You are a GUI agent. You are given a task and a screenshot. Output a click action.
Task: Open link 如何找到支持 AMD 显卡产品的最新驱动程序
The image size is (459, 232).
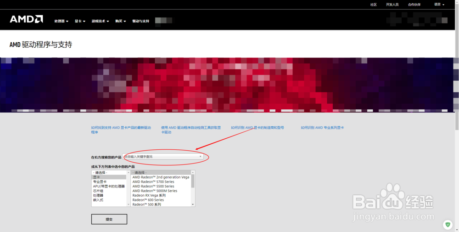click(x=121, y=130)
